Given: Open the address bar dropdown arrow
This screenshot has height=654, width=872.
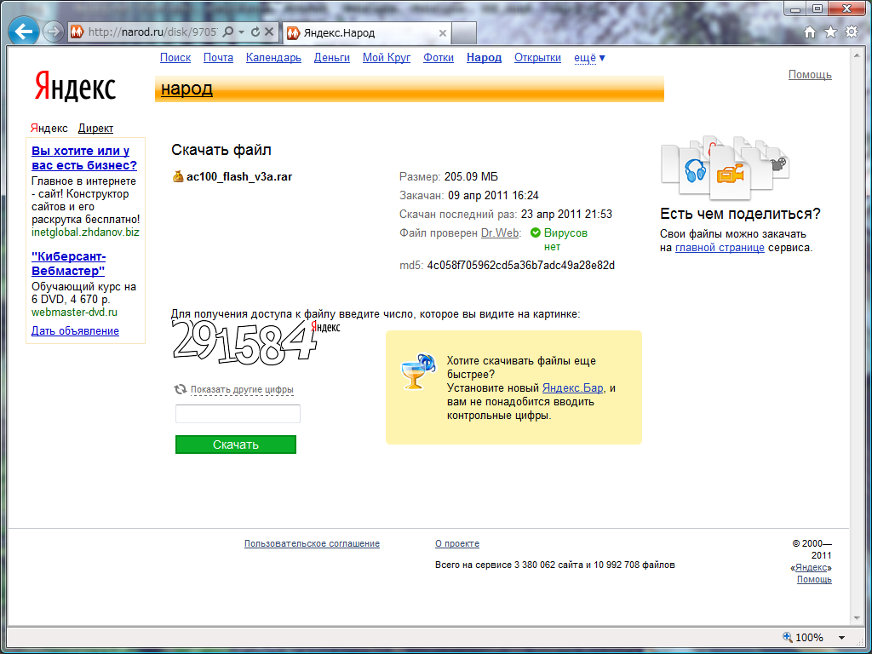Looking at the screenshot, I should click(241, 32).
